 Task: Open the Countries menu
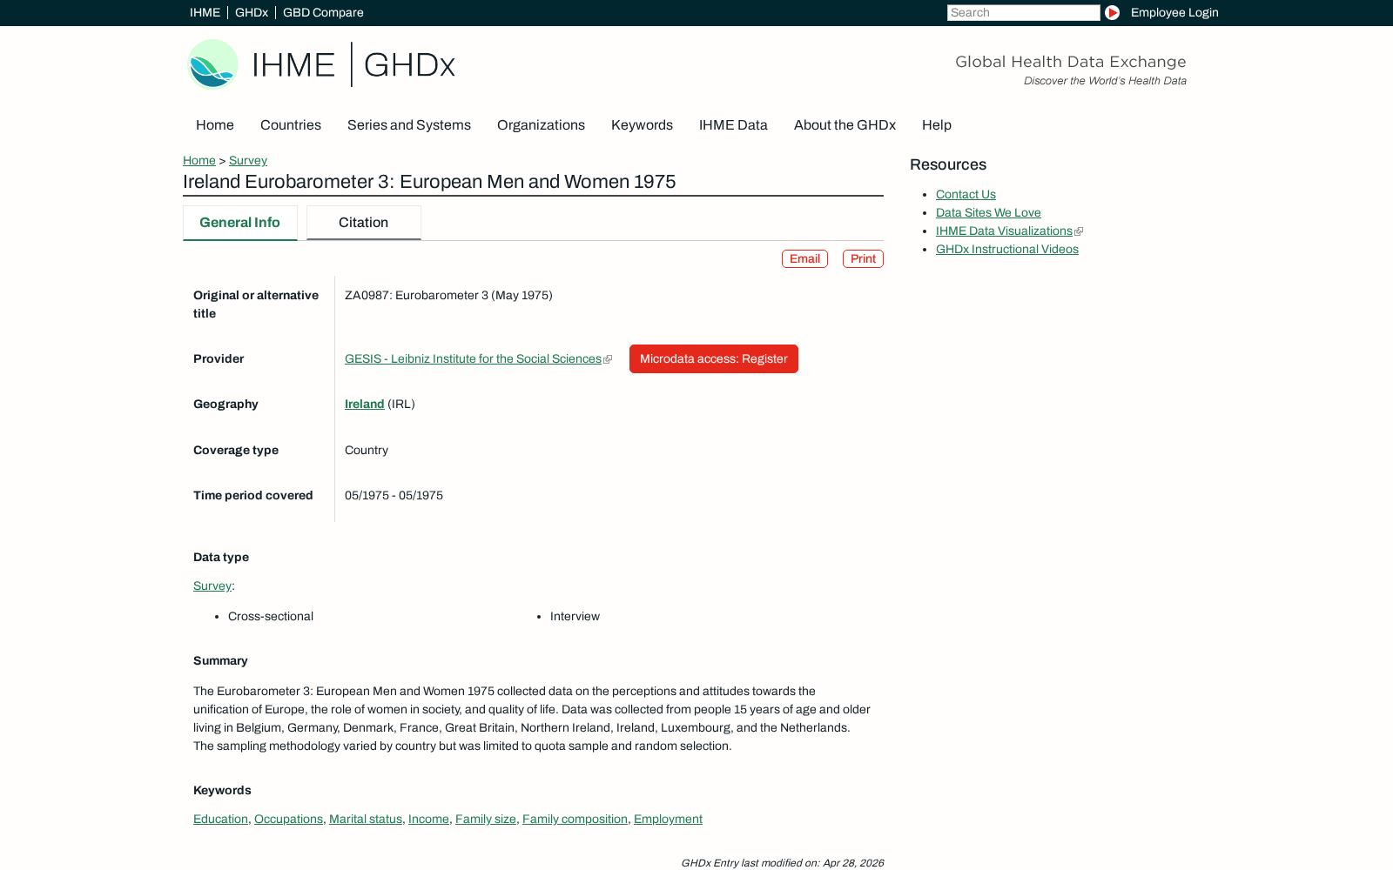291,125
